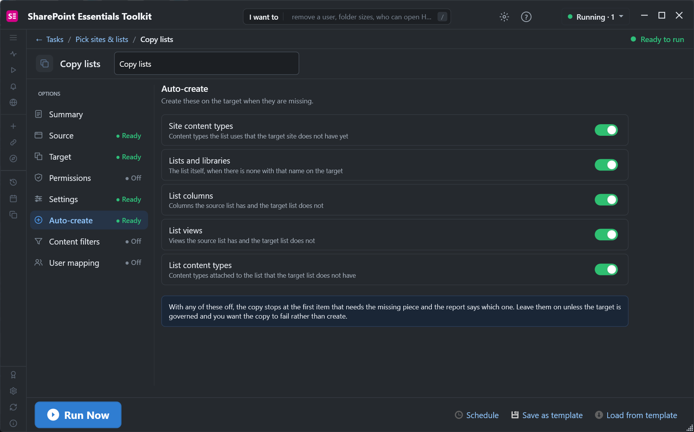The width and height of the screenshot is (694, 432).
Task: Disable the List columns toggle
Action: tap(606, 200)
